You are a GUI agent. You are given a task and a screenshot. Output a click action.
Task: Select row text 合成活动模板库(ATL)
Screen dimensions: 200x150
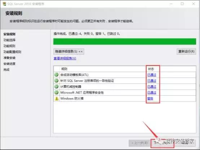[x=74, y=75]
